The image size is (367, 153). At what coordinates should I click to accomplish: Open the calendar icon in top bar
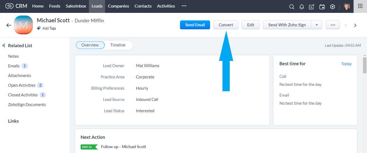tap(322, 7)
